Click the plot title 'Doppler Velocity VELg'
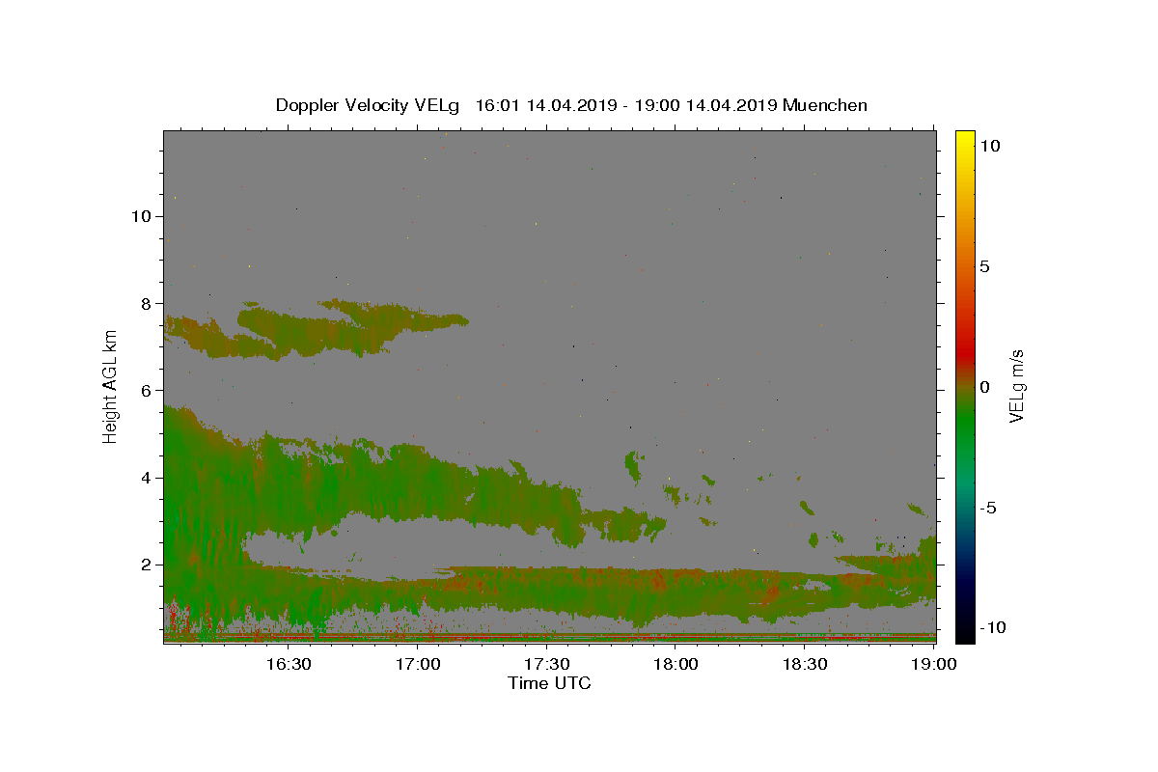The width and height of the screenshot is (1158, 772). [x=367, y=105]
